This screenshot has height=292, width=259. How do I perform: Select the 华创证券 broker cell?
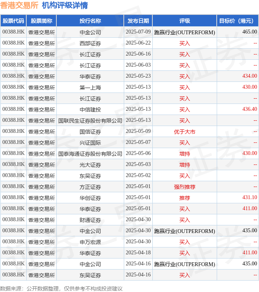[x=90, y=198]
